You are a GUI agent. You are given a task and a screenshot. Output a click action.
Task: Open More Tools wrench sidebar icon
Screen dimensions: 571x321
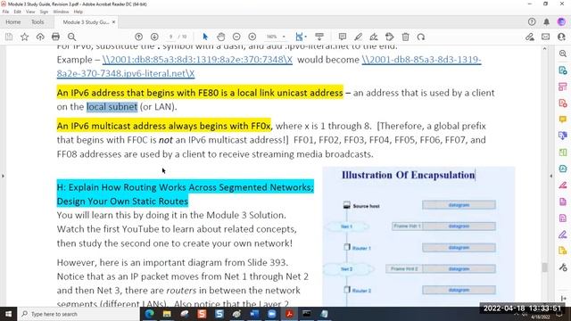(563, 267)
